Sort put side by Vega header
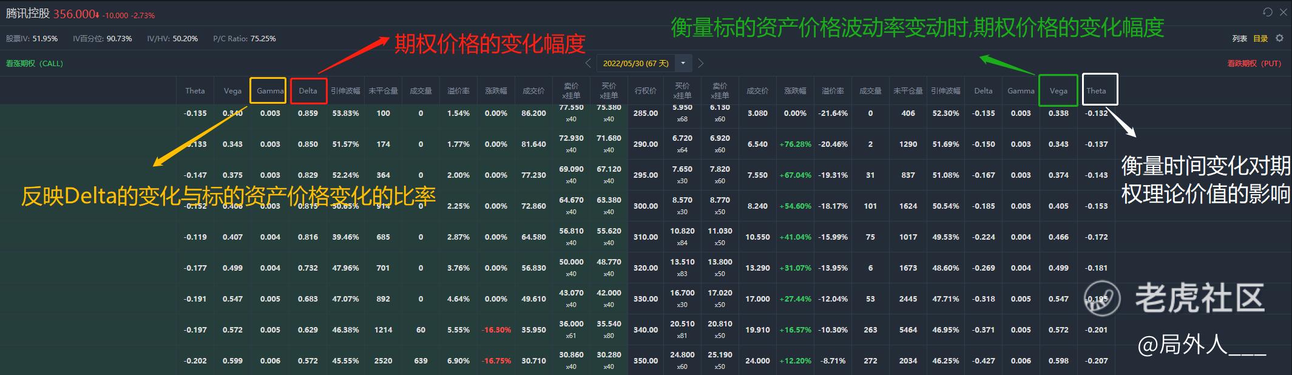 click(1058, 91)
